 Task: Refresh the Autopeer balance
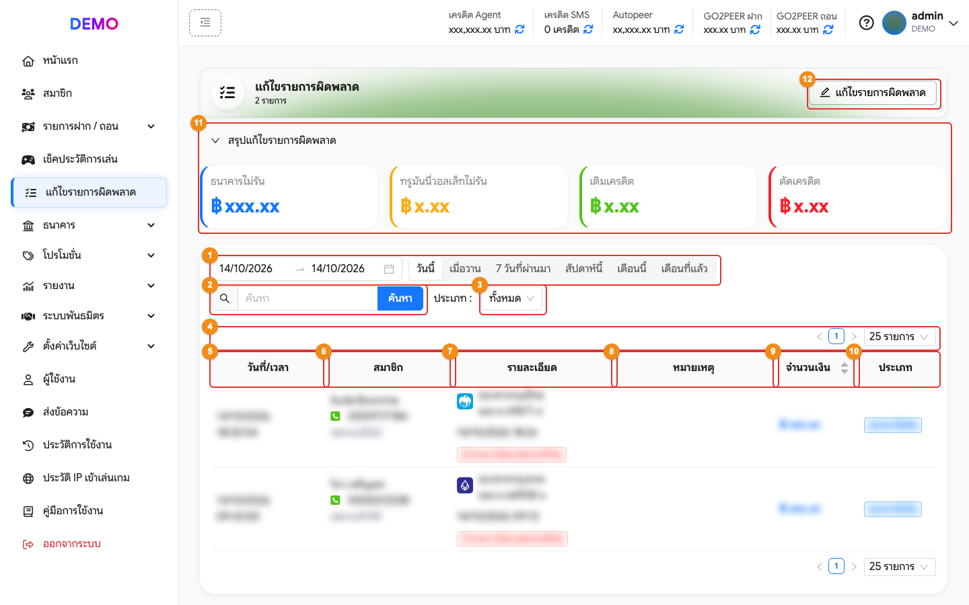click(x=679, y=30)
